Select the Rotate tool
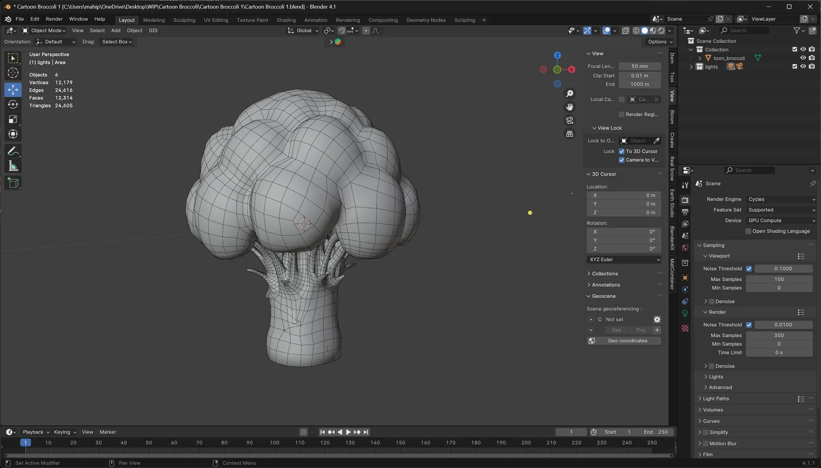 [13, 105]
